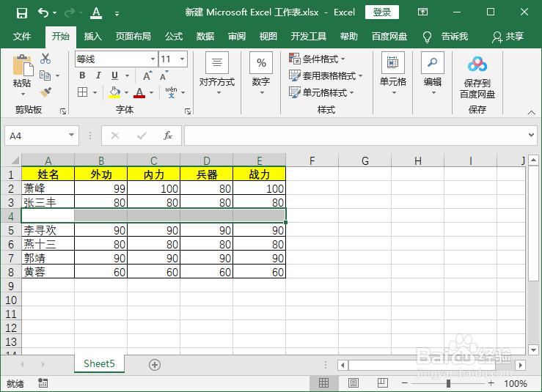Click inside the formula bar
Image resolution: width=542 pixels, height=392 pixels.
click(354, 136)
